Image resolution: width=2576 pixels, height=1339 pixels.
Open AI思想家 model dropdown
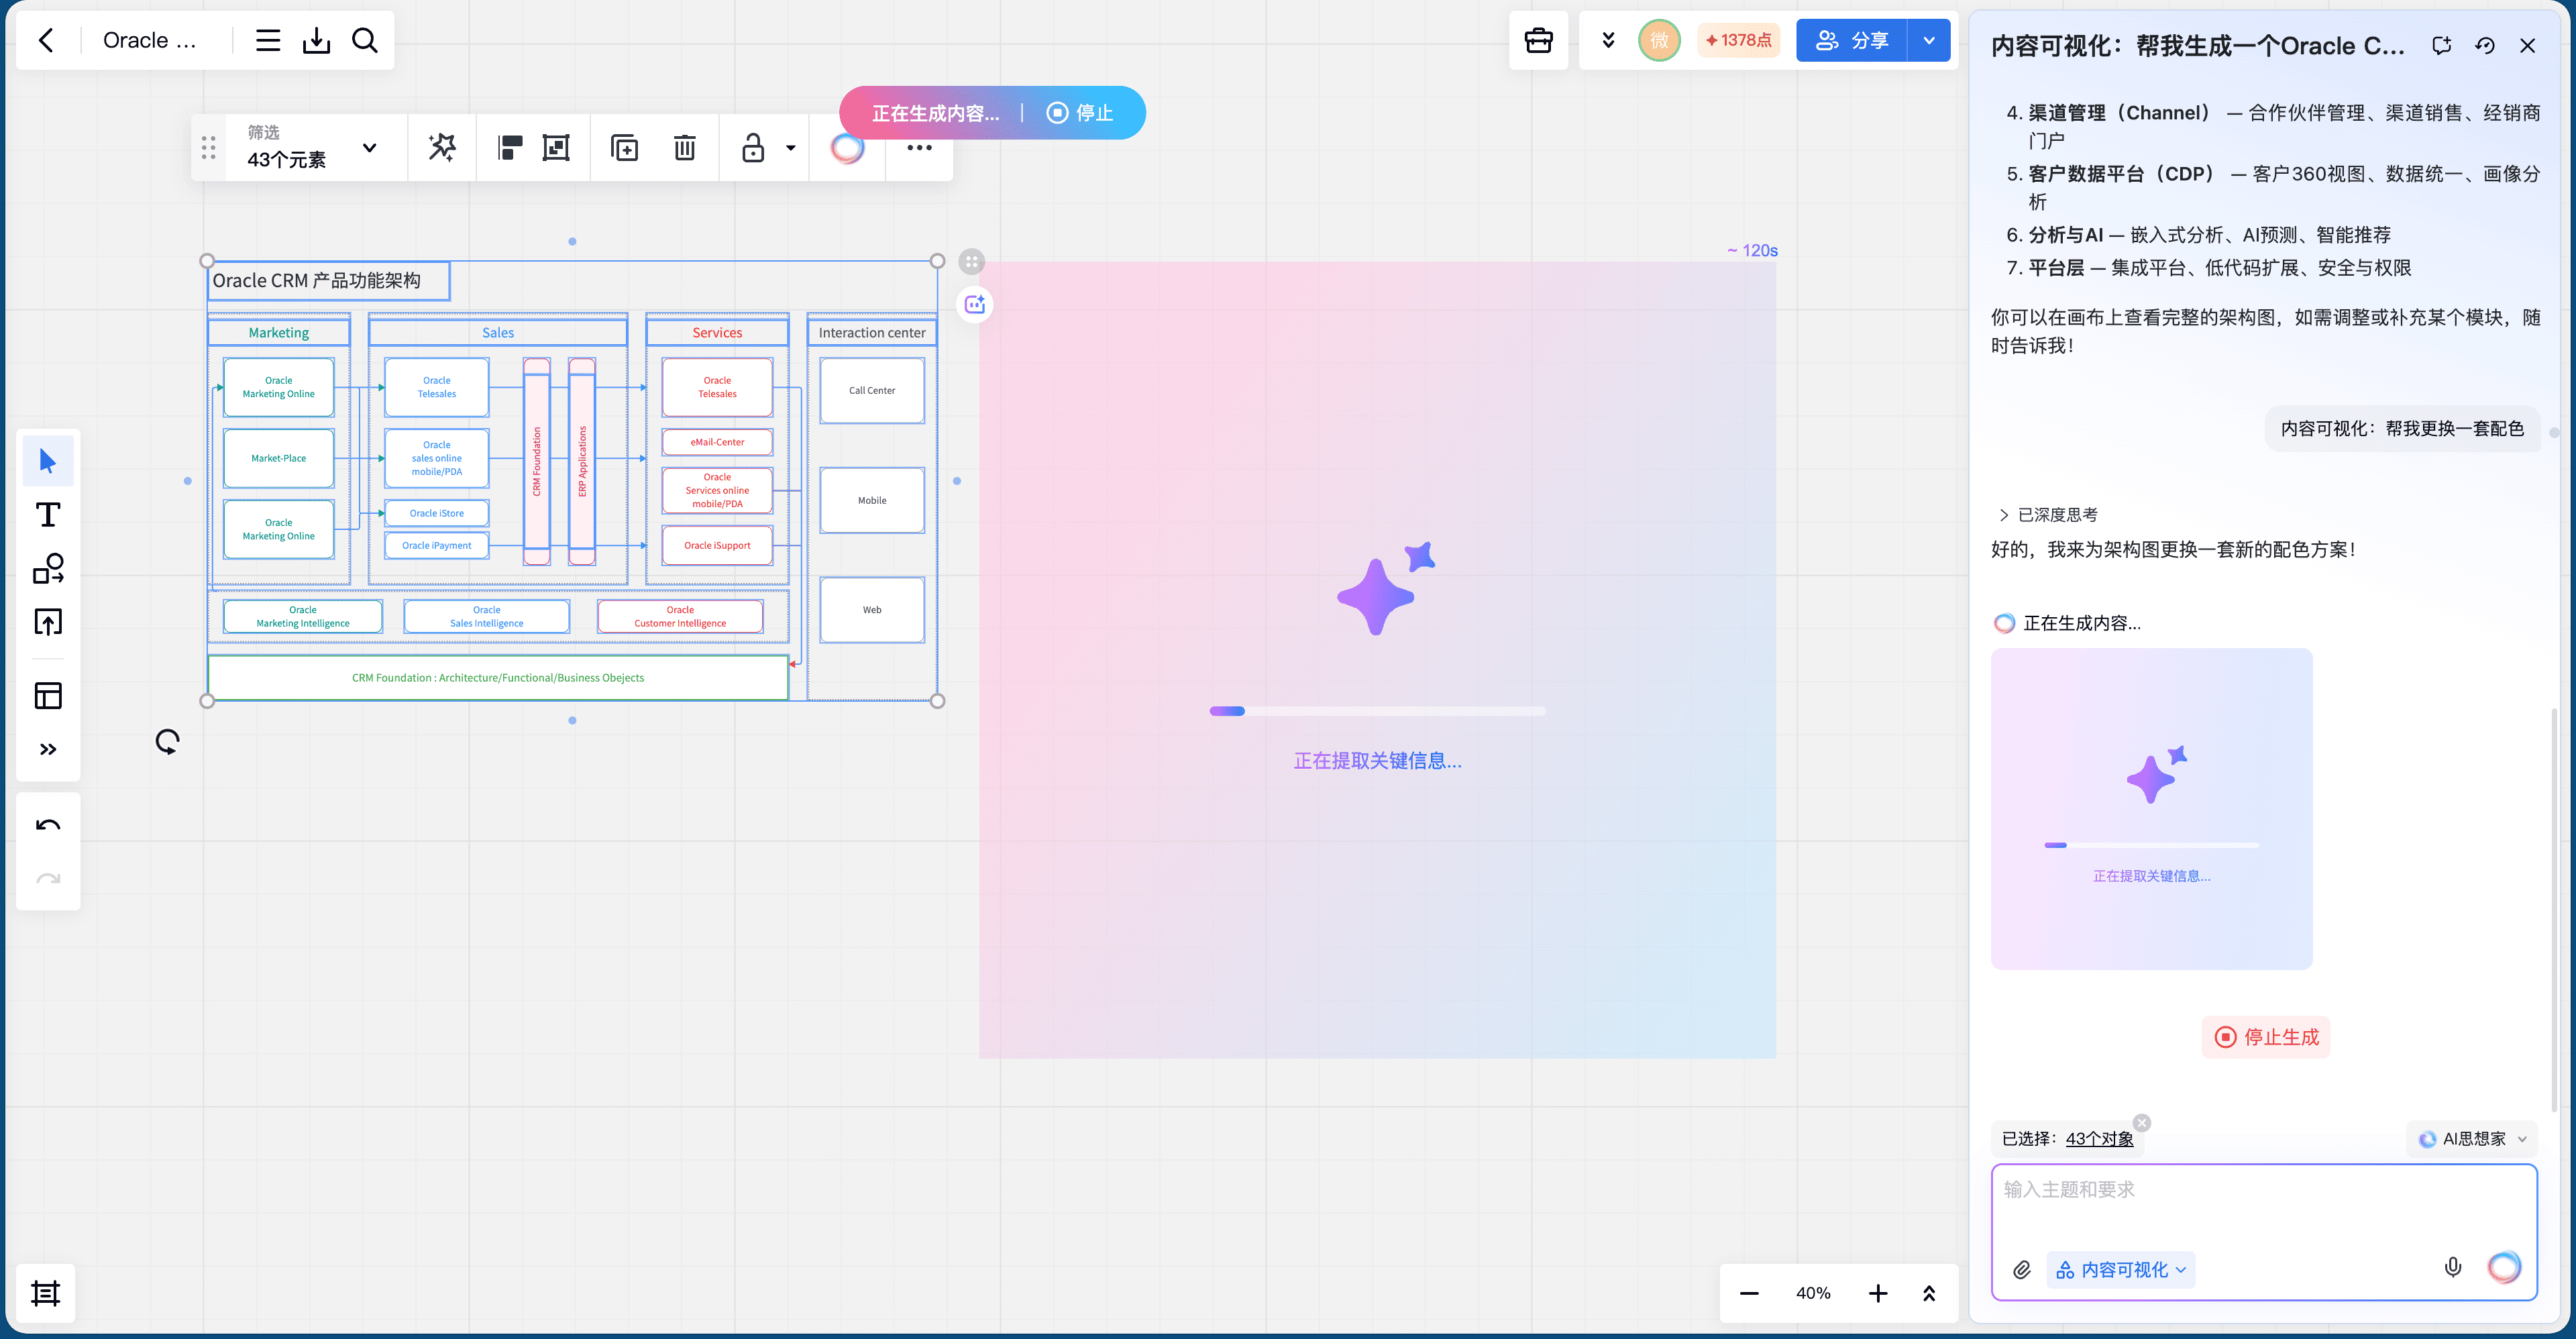2473,1139
